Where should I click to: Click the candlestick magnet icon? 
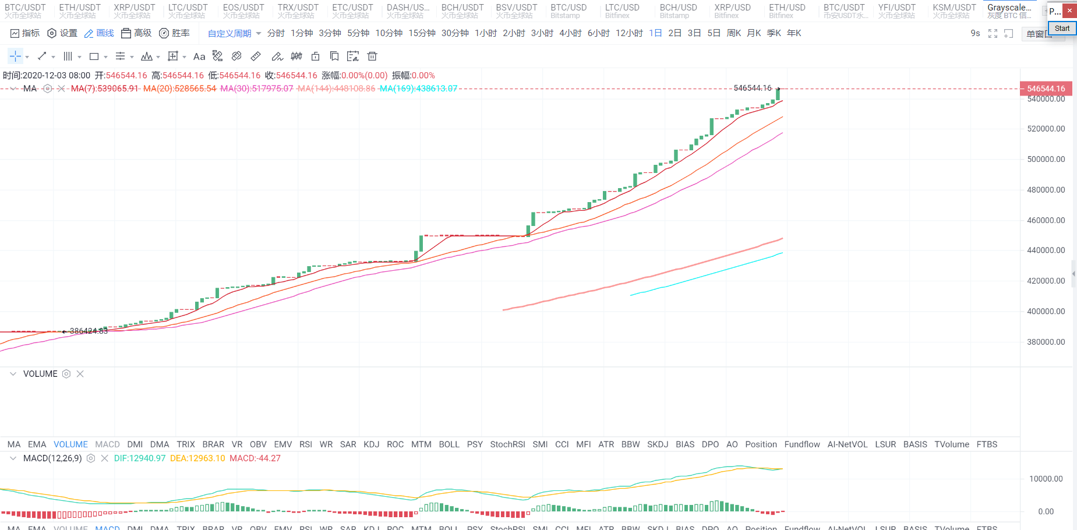(296, 56)
